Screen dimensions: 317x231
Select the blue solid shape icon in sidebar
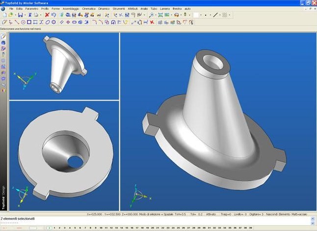tap(3, 43)
